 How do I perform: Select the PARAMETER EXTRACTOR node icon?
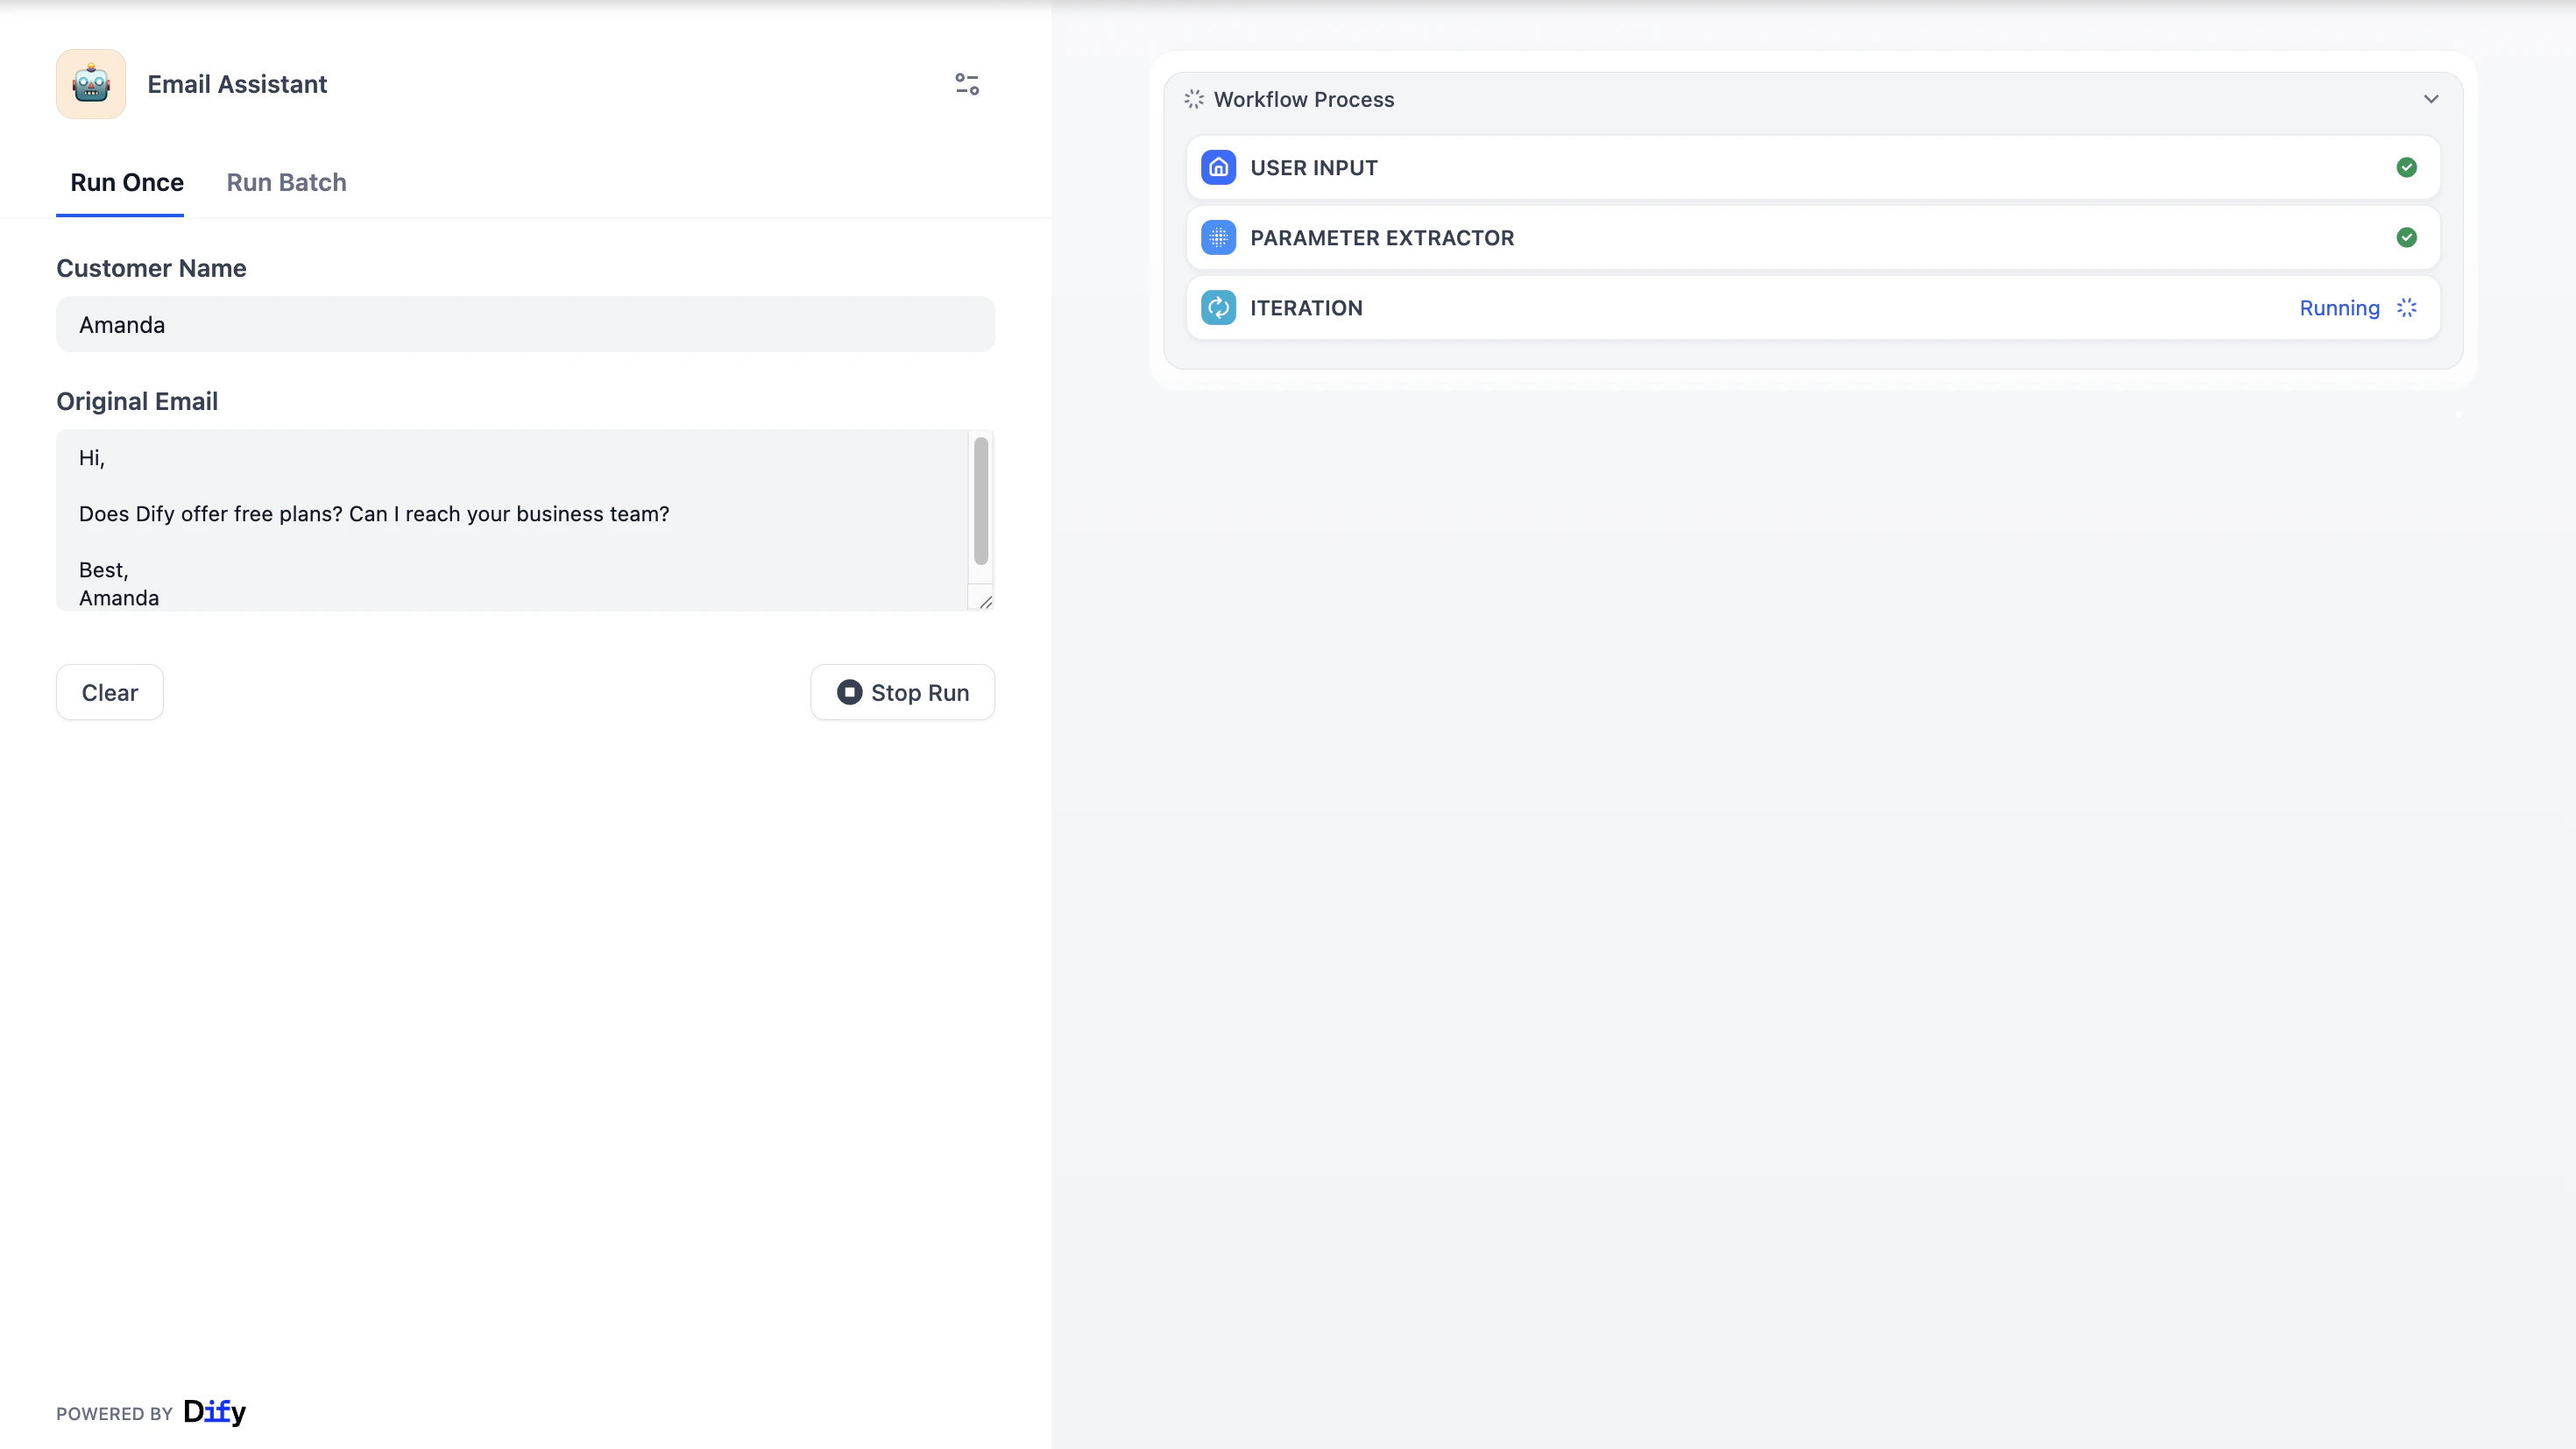1218,237
